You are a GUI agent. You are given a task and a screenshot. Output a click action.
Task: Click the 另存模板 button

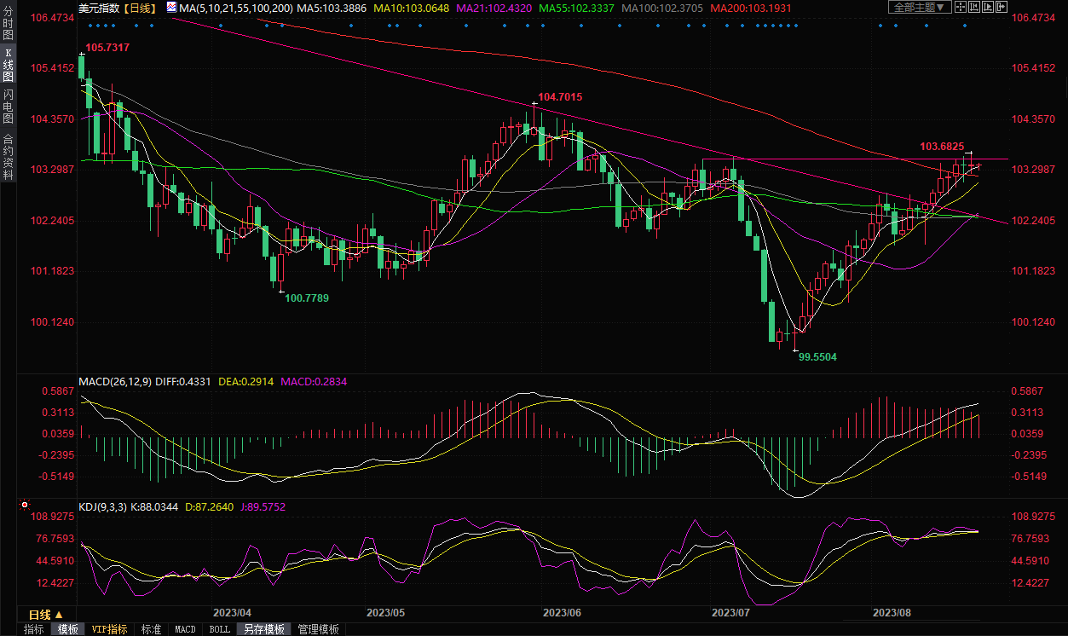[x=264, y=629]
